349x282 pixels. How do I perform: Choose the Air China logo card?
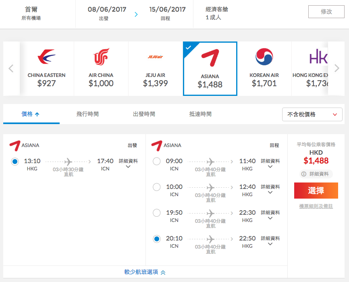(x=101, y=68)
